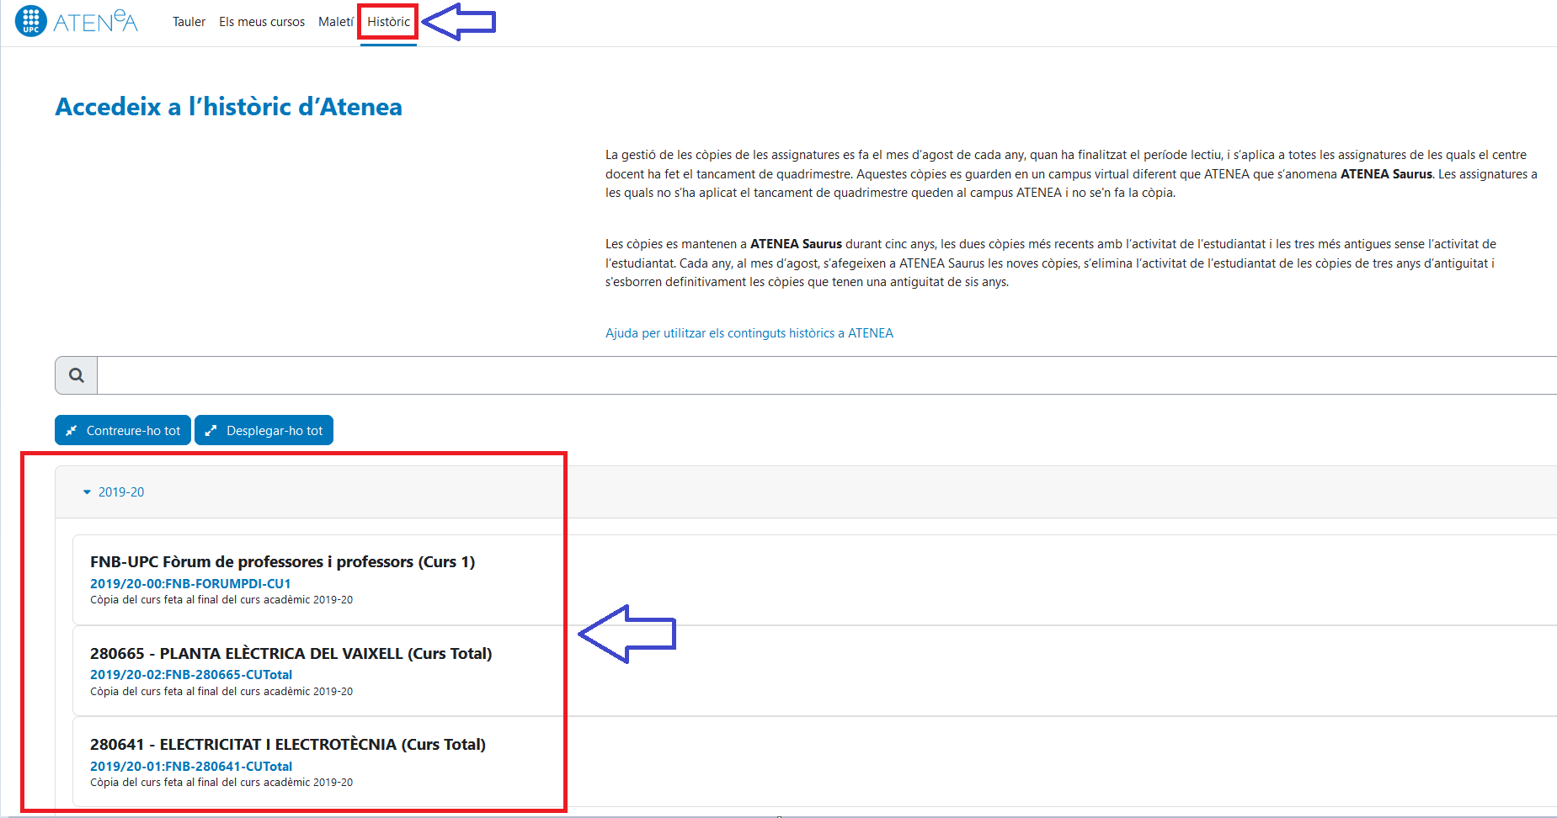1557x818 pixels.
Task: Click the copy note under FNB-280665-CUTotal
Action: (221, 692)
